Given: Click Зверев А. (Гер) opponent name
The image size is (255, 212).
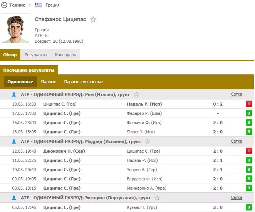Looking at the screenshot, I should coord(142,170).
